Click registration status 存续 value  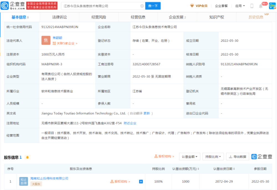[x=151, y=41]
